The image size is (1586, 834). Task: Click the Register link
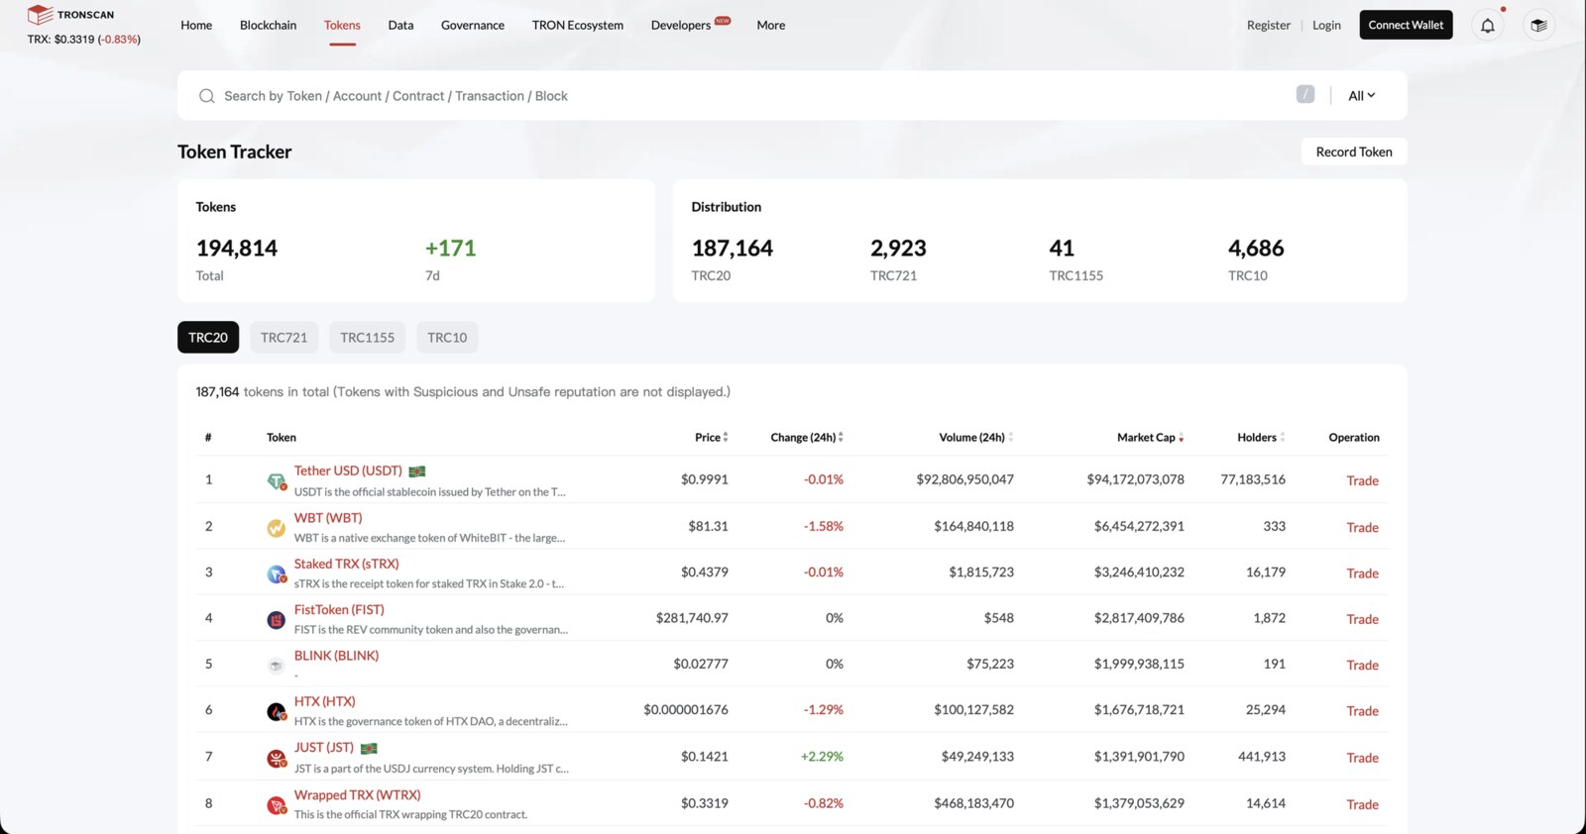1269,25
